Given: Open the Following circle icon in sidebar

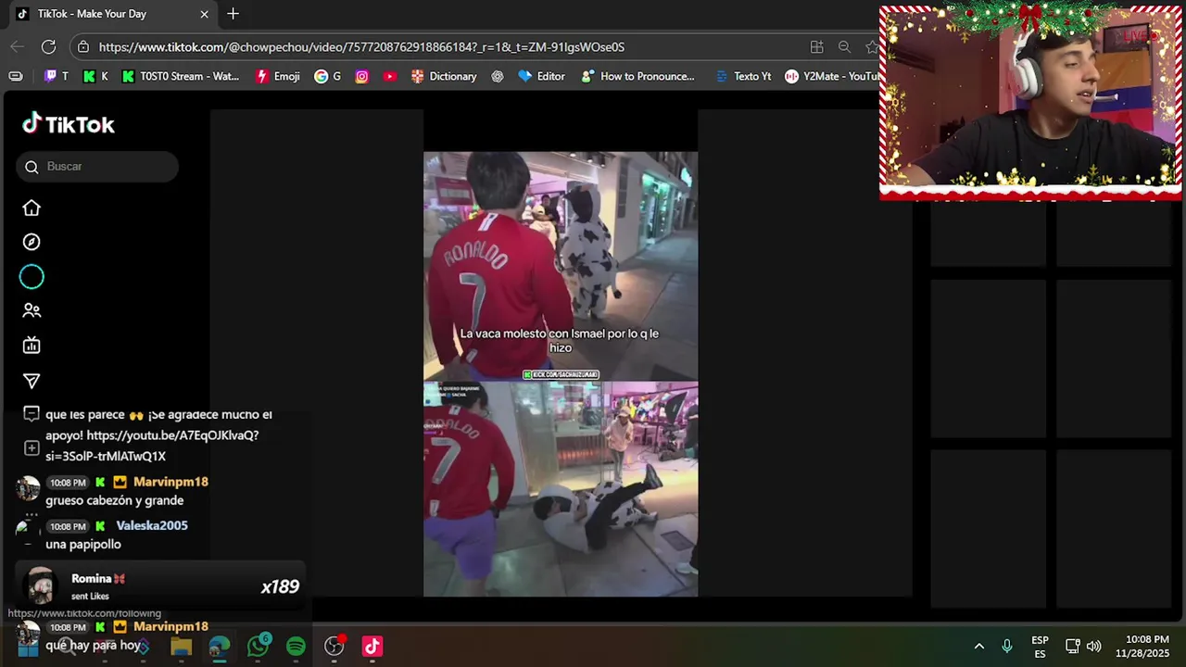Looking at the screenshot, I should (x=32, y=277).
